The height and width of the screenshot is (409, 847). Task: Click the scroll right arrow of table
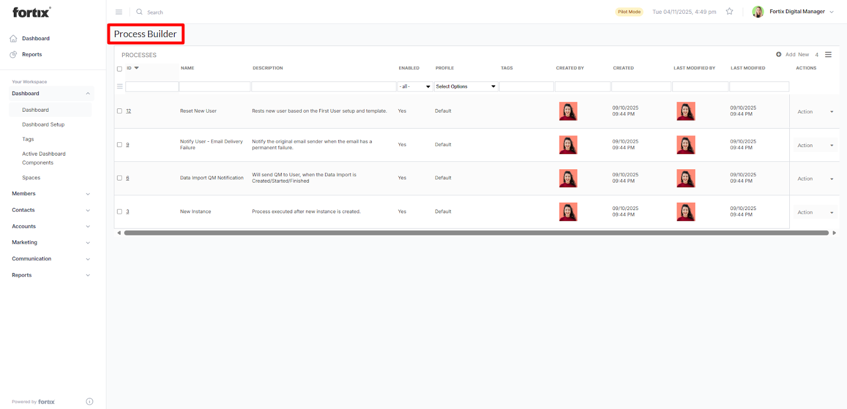pyautogui.click(x=834, y=233)
